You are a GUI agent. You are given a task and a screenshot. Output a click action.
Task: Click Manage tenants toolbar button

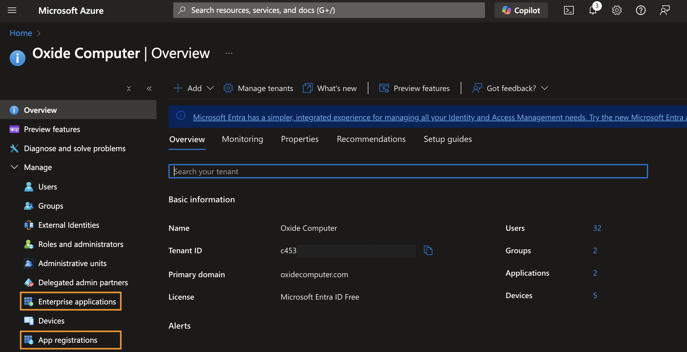(x=258, y=88)
